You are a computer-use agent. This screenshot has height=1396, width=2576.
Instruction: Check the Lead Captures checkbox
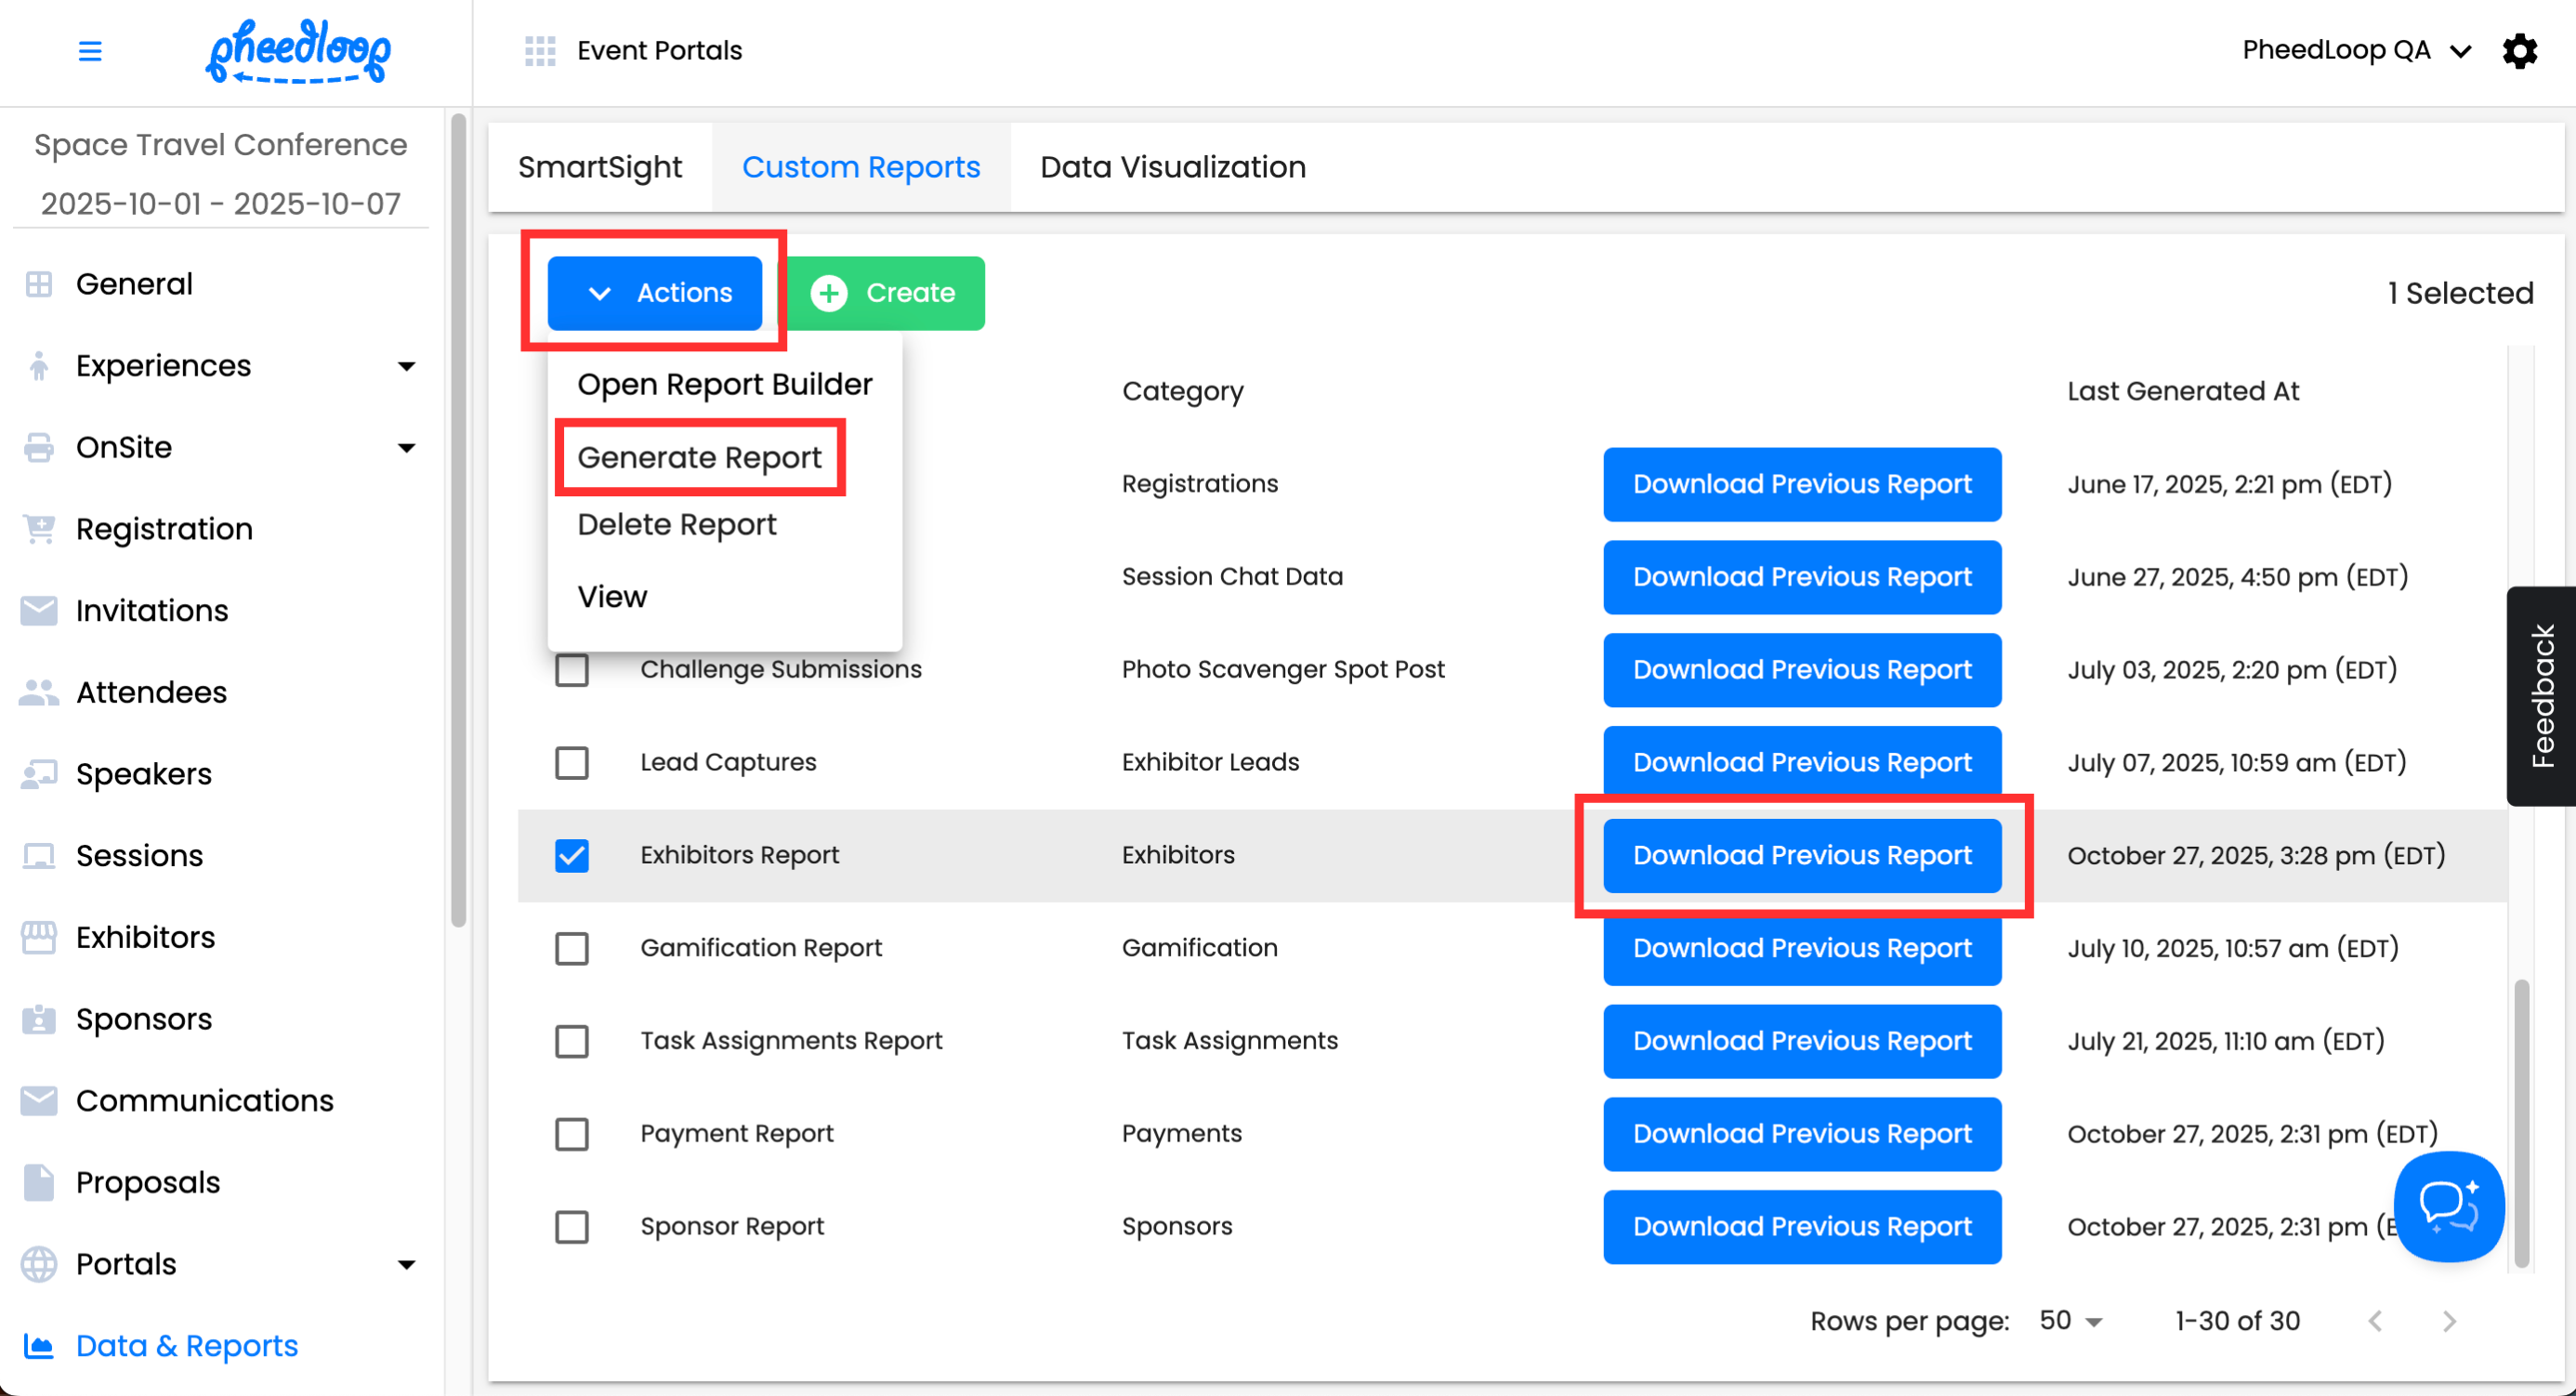(x=572, y=762)
